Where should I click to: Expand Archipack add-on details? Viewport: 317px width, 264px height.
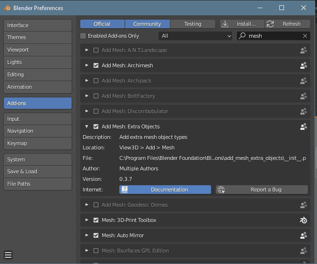(x=87, y=81)
